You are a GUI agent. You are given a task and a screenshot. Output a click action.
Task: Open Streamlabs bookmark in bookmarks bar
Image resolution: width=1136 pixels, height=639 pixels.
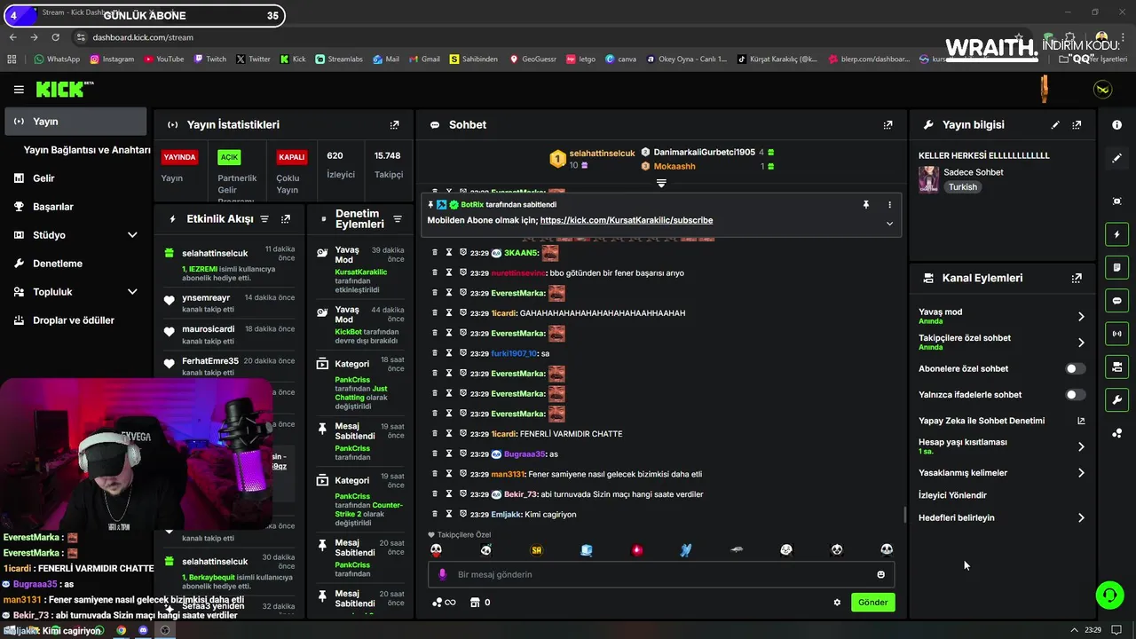338,59
